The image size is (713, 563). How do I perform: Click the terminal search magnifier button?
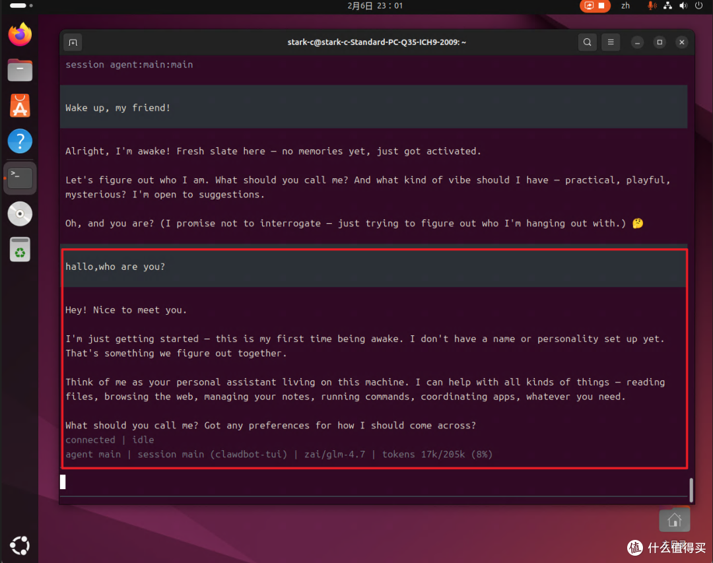coord(587,42)
